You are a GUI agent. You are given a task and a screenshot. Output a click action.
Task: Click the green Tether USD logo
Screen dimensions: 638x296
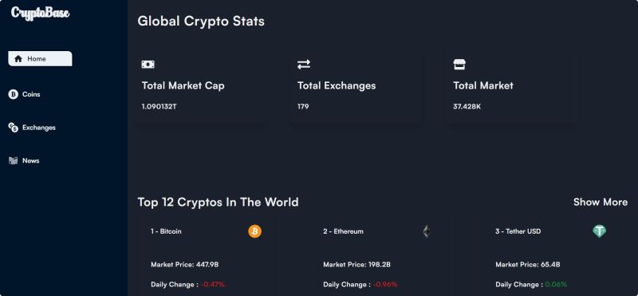click(599, 231)
